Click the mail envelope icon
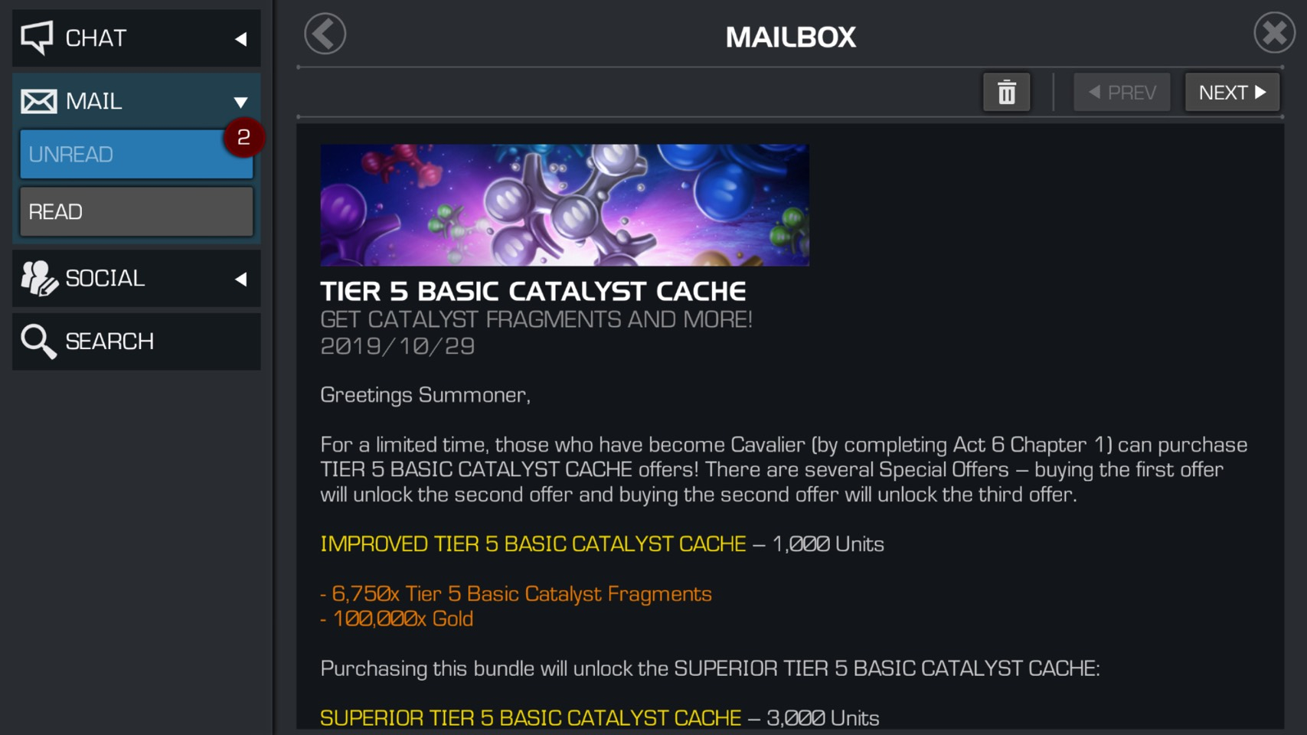The image size is (1307, 735). (38, 101)
